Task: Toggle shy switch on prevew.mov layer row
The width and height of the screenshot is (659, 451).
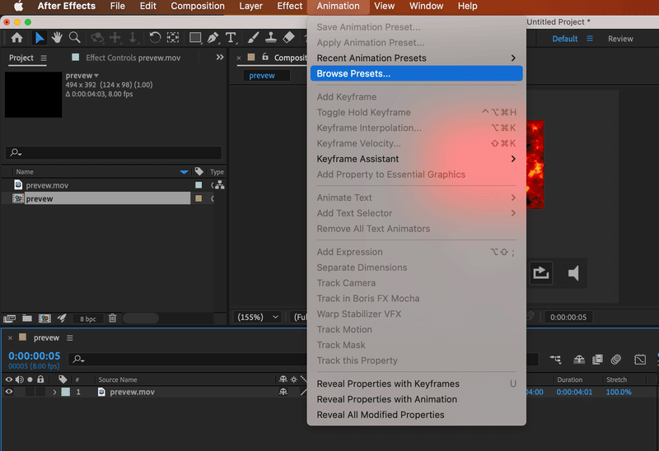Action: [x=283, y=392]
